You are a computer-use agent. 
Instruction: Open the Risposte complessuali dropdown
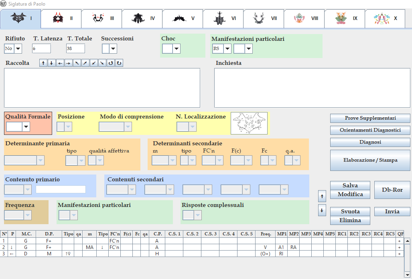pyautogui.click(x=198, y=215)
